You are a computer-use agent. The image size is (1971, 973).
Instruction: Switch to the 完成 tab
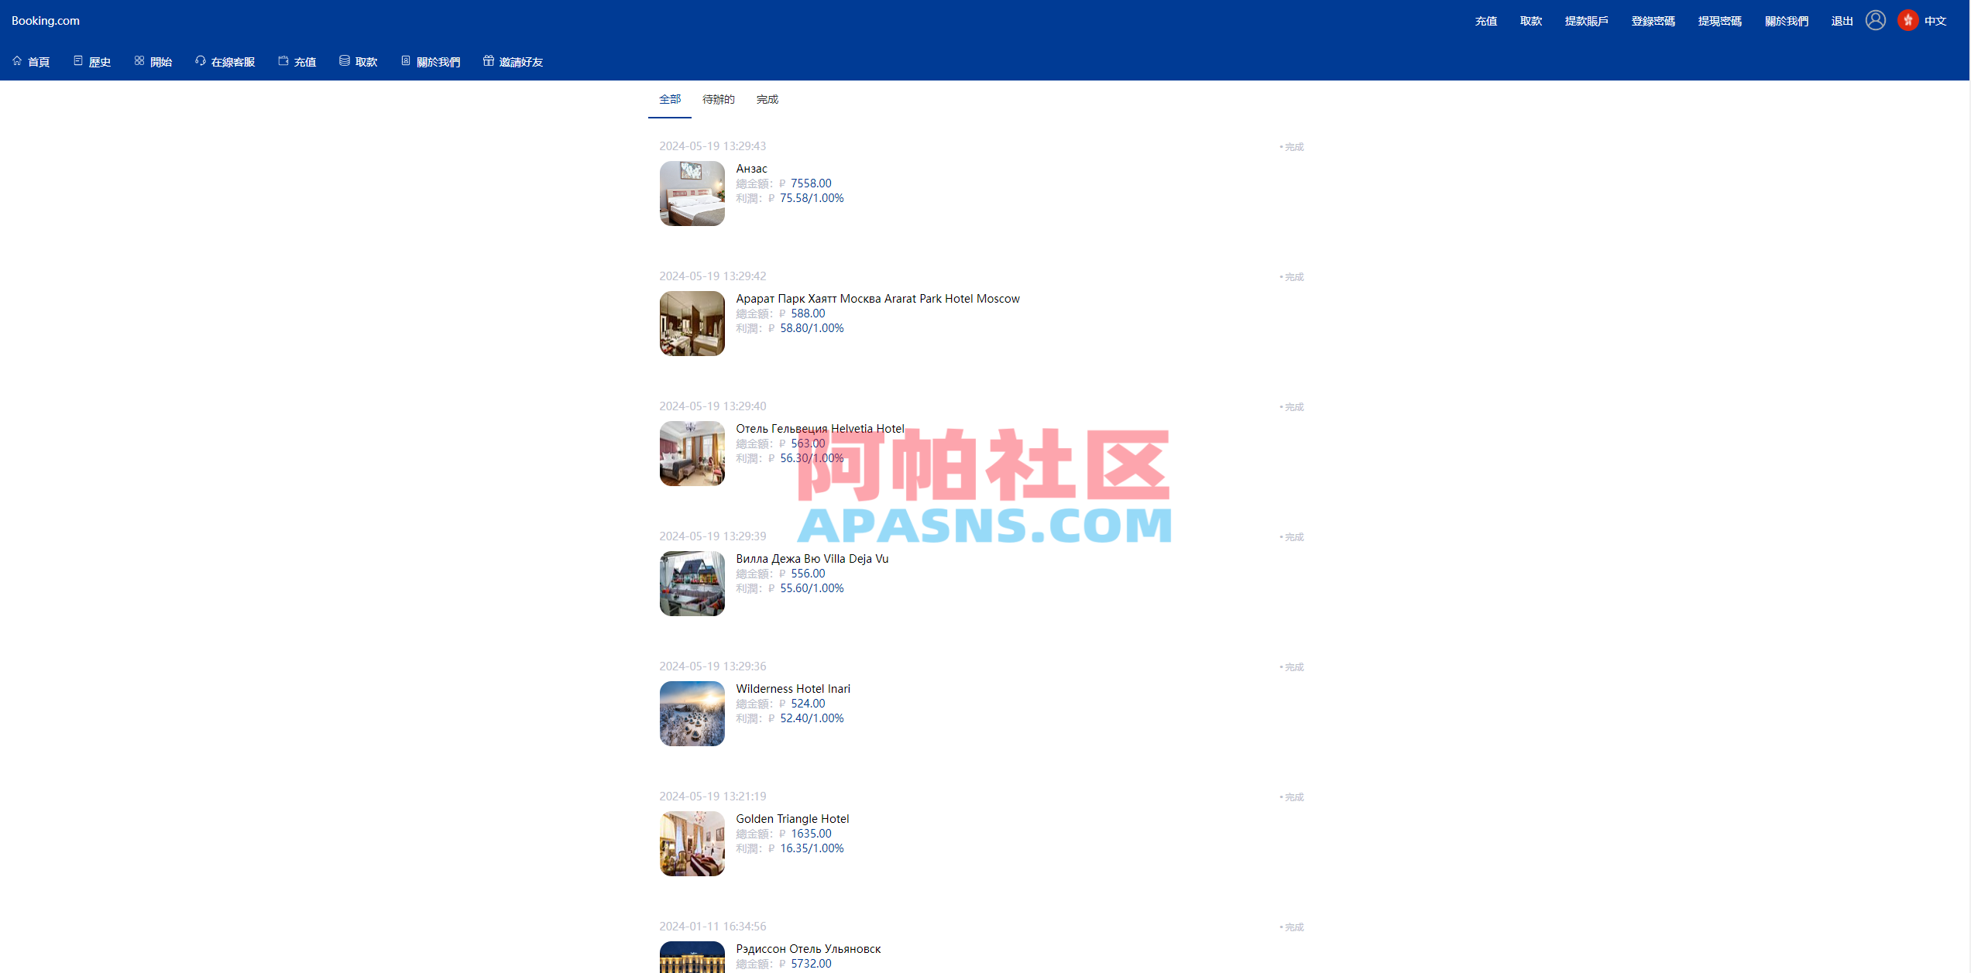(x=767, y=99)
